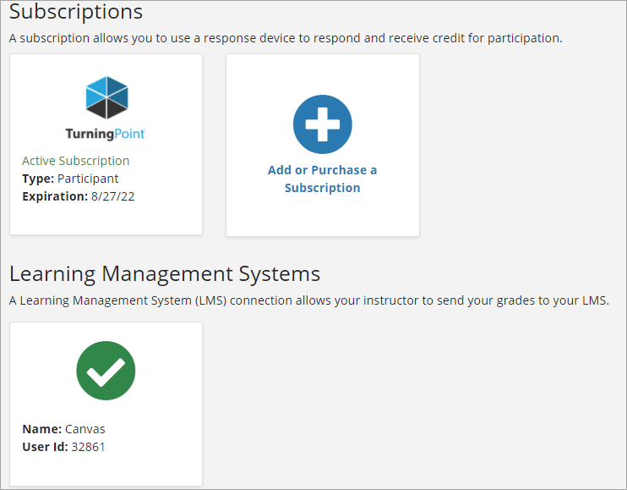627x490 pixels.
Task: Click the Learning Management Systems heading
Action: (x=165, y=274)
